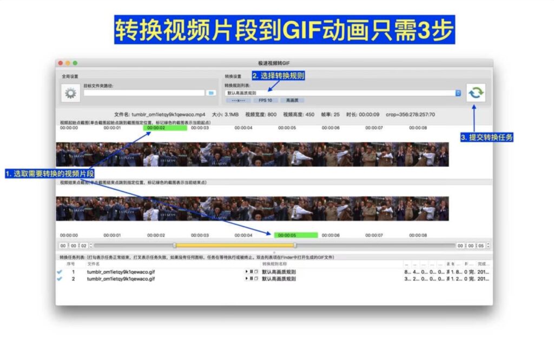This screenshot has height=346, width=554.
Task: Increment the start time with stepper arrows
Action: click(90, 244)
